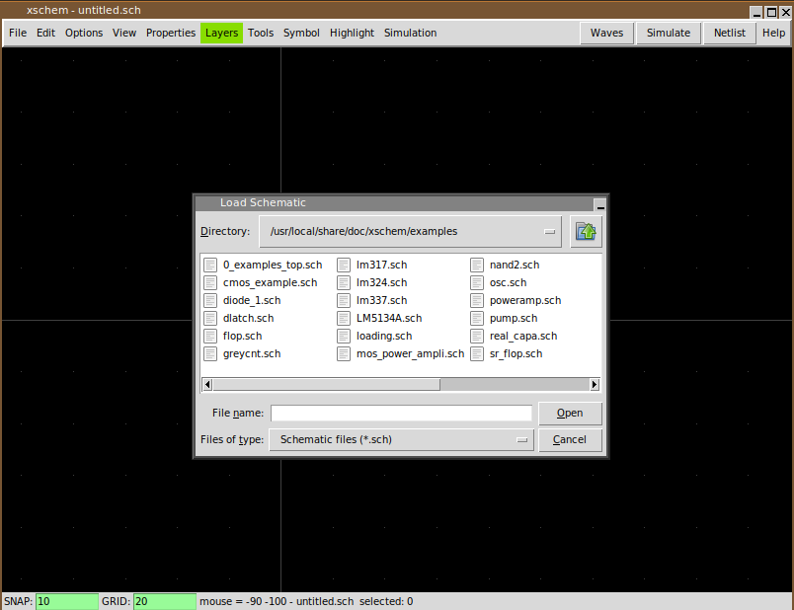Viewport: 794px width, 610px height.
Task: Select the mos_power_ampli.sch file icon
Action: click(344, 353)
